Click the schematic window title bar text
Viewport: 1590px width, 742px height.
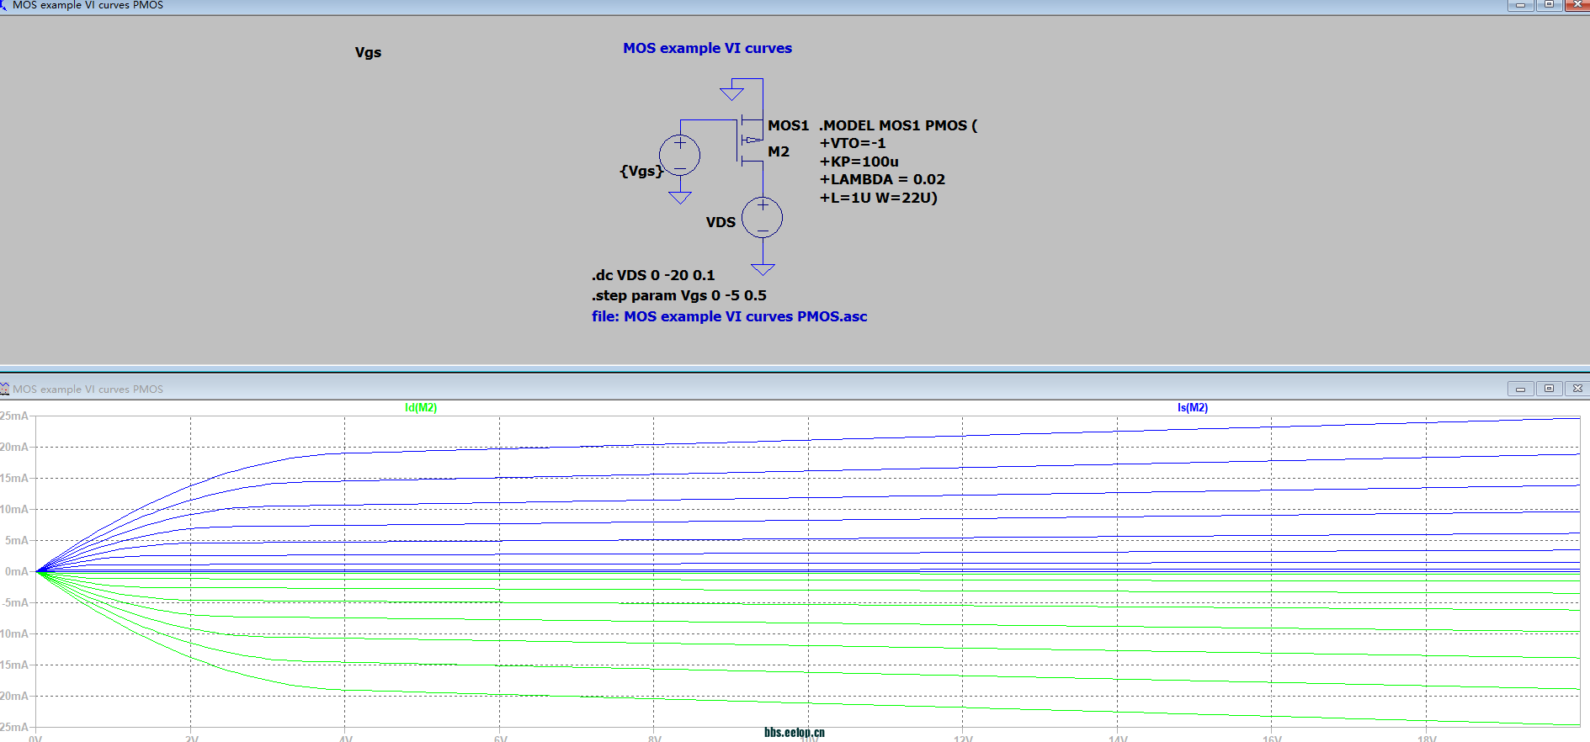[88, 5]
